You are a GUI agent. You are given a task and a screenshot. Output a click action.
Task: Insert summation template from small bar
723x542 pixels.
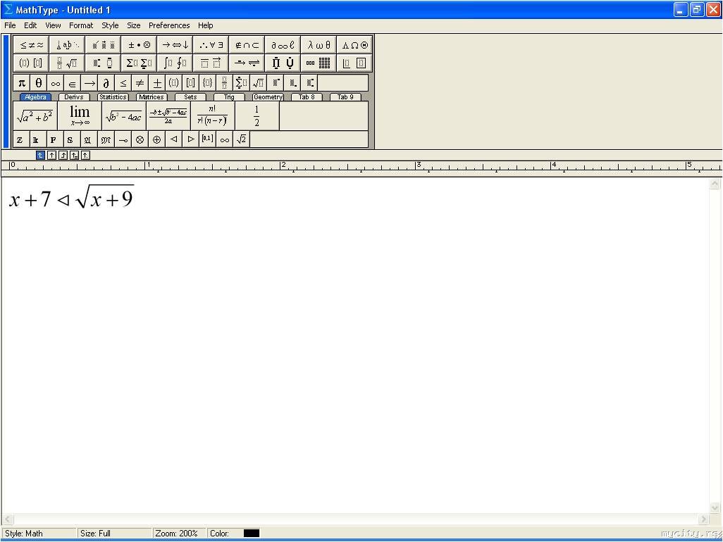point(242,83)
